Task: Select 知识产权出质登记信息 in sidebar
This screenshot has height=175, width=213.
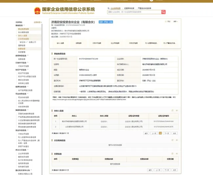Action: [27, 76]
